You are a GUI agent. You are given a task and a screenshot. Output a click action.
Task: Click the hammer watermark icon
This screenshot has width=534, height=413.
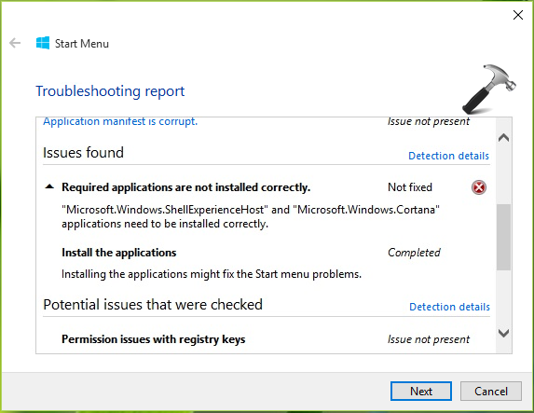[x=489, y=89]
